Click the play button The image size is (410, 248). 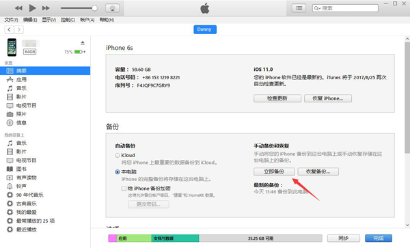[32, 8]
